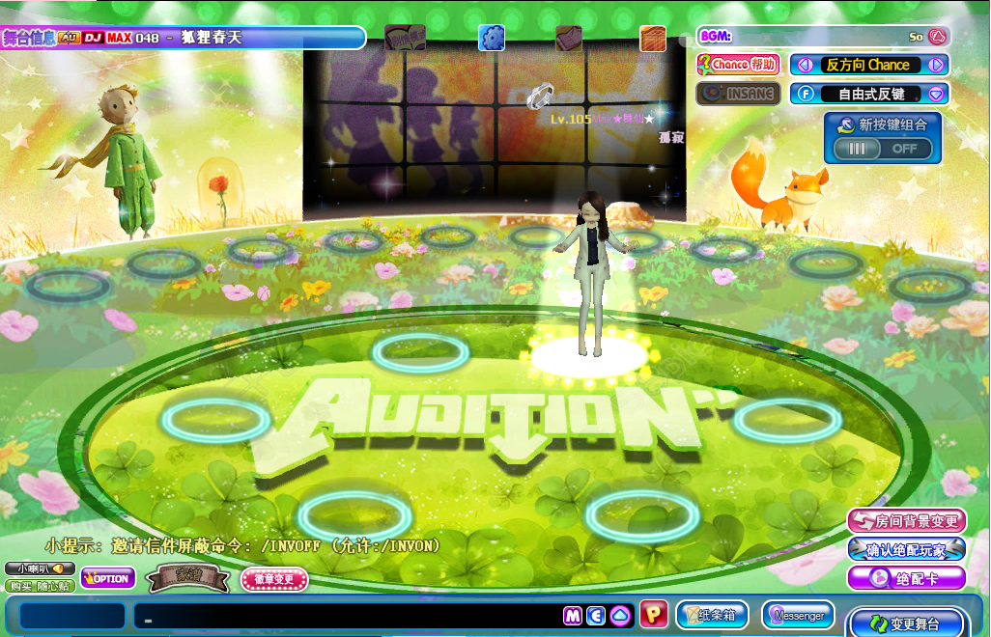Viewport: 991px width, 637px height.
Task: Click the dark blue chat channel box
Action: pyautogui.click(x=72, y=616)
